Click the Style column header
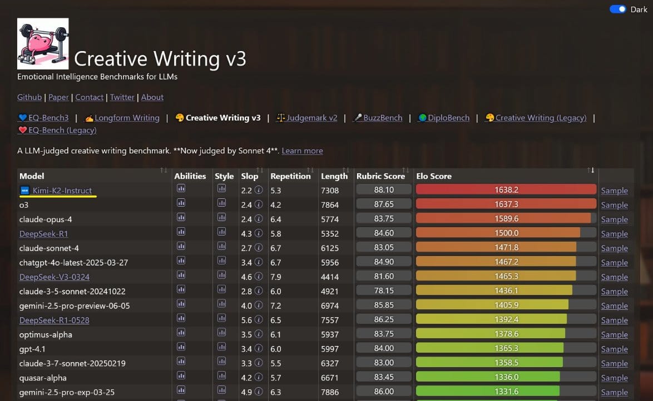This screenshot has height=401, width=653. pos(224,176)
